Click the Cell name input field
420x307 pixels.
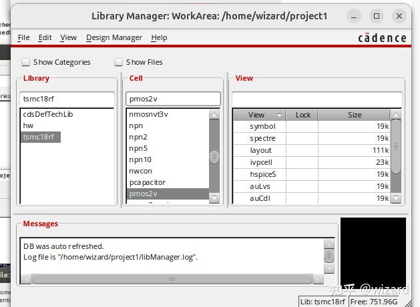pyautogui.click(x=173, y=99)
